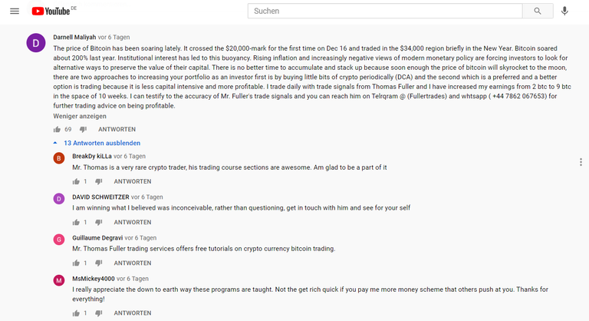Collapse the 13 Antworten replies
The height and width of the screenshot is (321, 589).
tap(97, 143)
